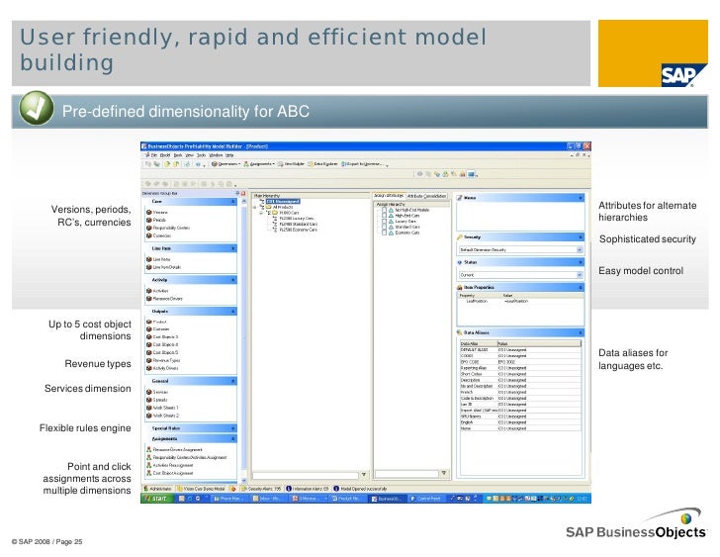This screenshot has height=557, width=720.
Task: Open Cost Object Assignment screen
Action: click(x=170, y=473)
